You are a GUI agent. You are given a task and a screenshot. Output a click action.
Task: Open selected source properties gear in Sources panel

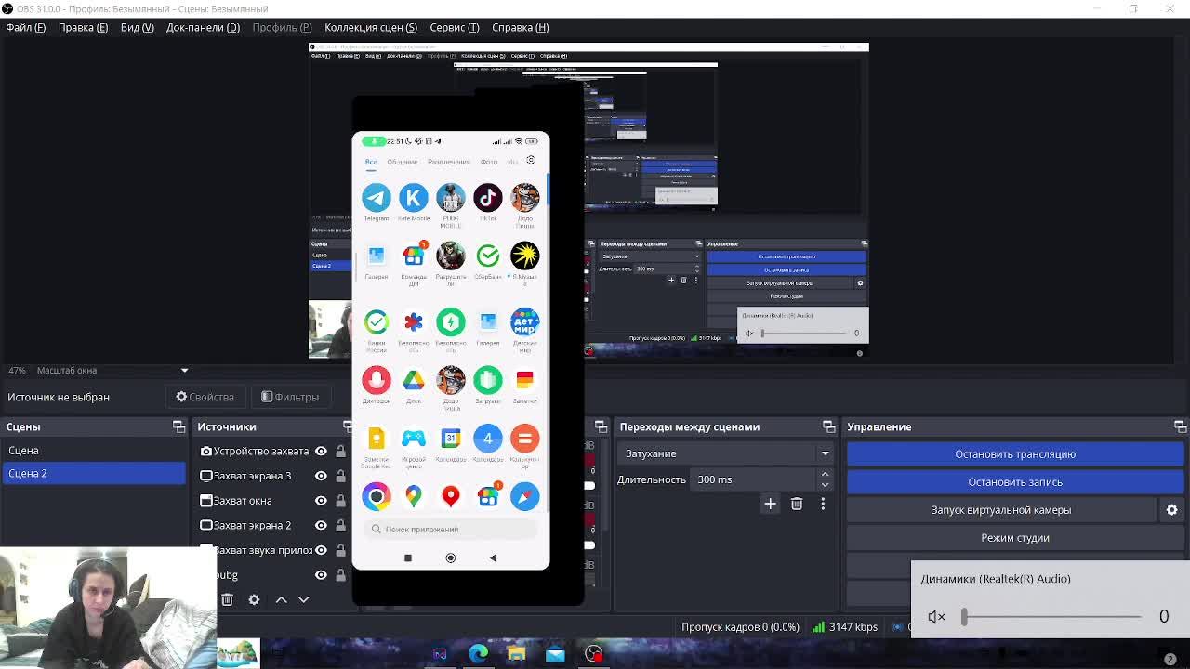click(254, 599)
